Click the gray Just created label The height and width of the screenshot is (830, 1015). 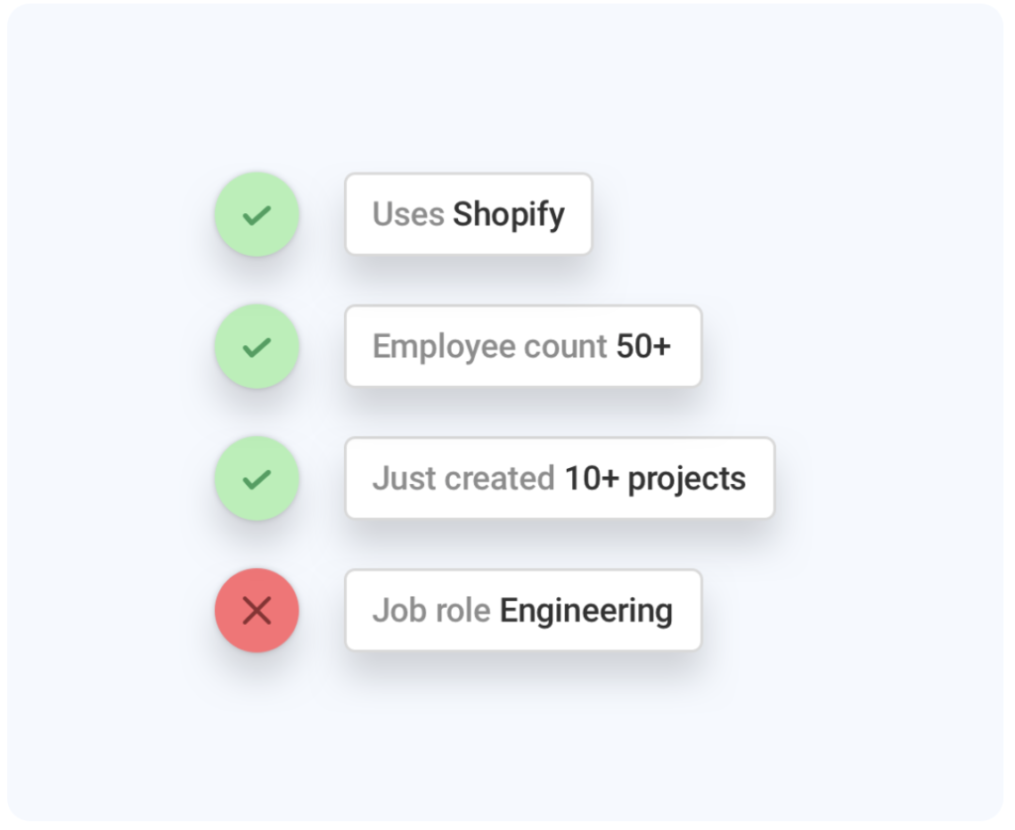(x=464, y=478)
